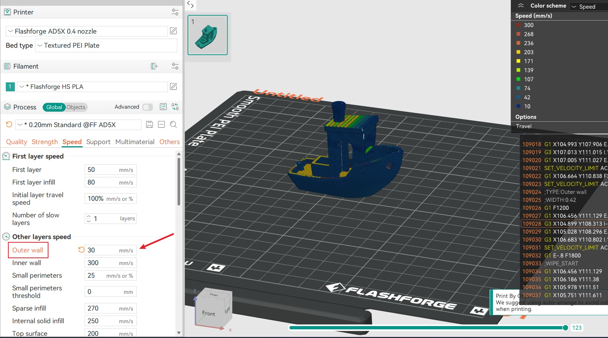
Task: Click the Travel option in legend
Action: [524, 126]
